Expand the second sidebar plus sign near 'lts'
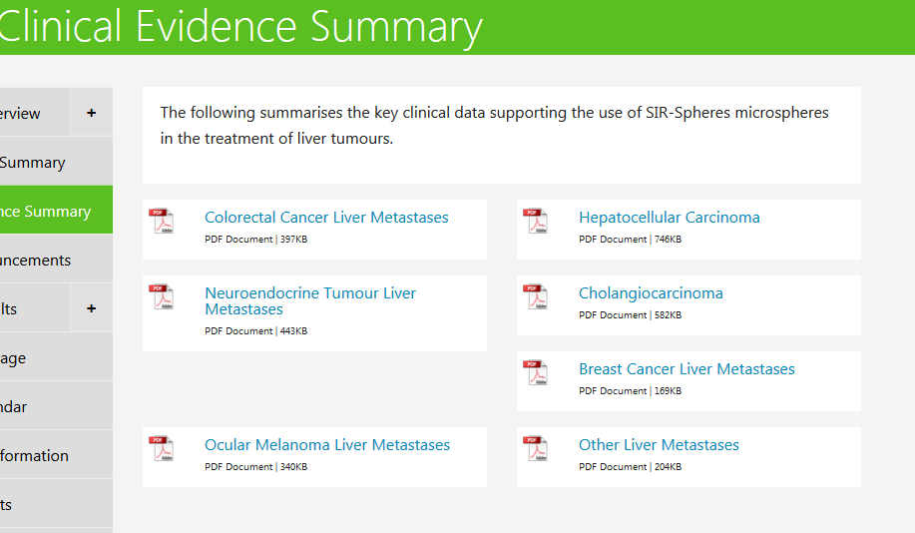 pyautogui.click(x=92, y=308)
